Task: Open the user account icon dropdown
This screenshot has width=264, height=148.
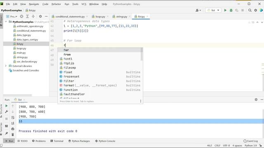Action: (x=198, y=10)
